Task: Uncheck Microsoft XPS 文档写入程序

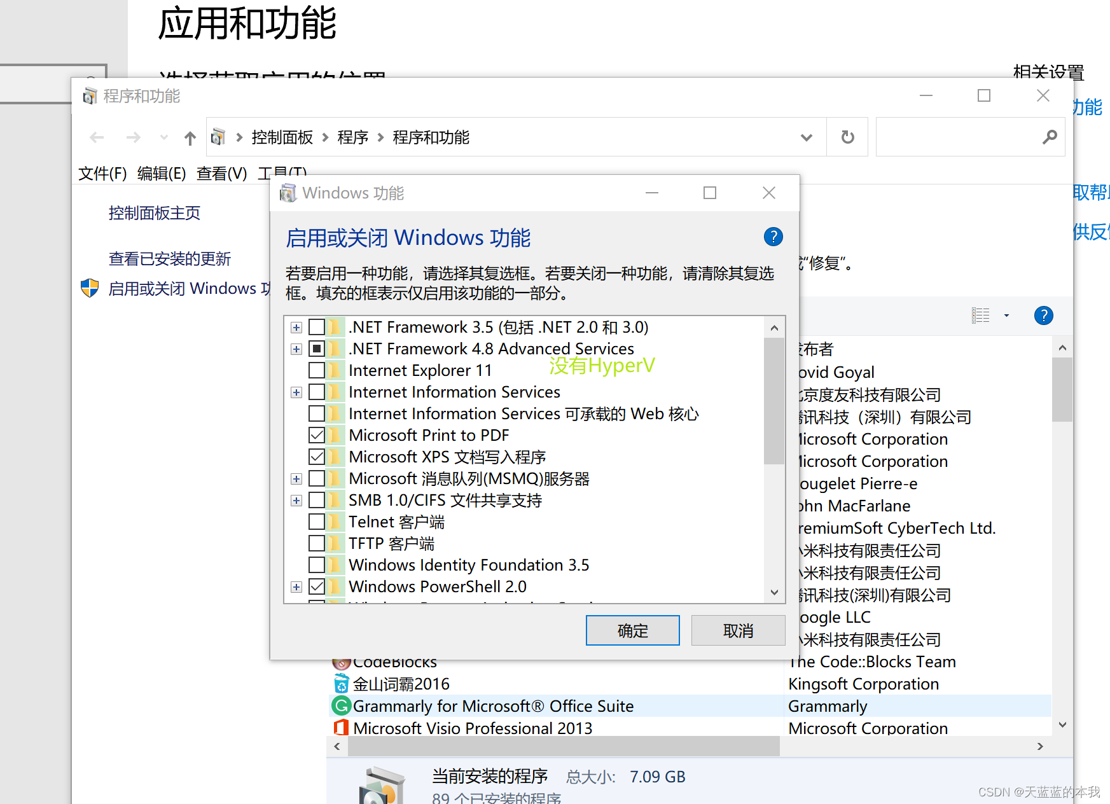Action: (x=317, y=457)
